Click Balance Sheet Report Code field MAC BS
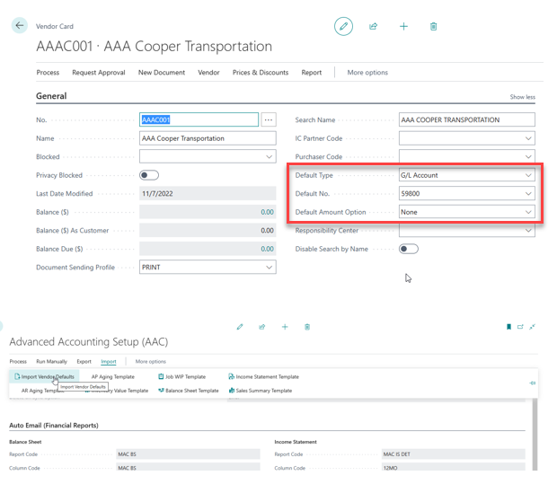 pos(188,454)
